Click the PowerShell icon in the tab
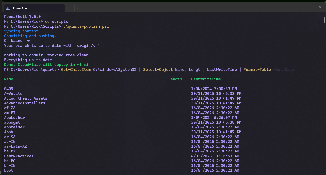Viewport: 326px width, 175px height. tap(8, 8)
